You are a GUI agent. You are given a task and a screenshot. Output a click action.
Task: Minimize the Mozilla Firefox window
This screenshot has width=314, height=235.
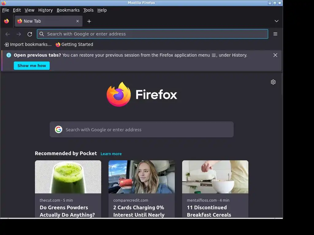pos(270,3)
